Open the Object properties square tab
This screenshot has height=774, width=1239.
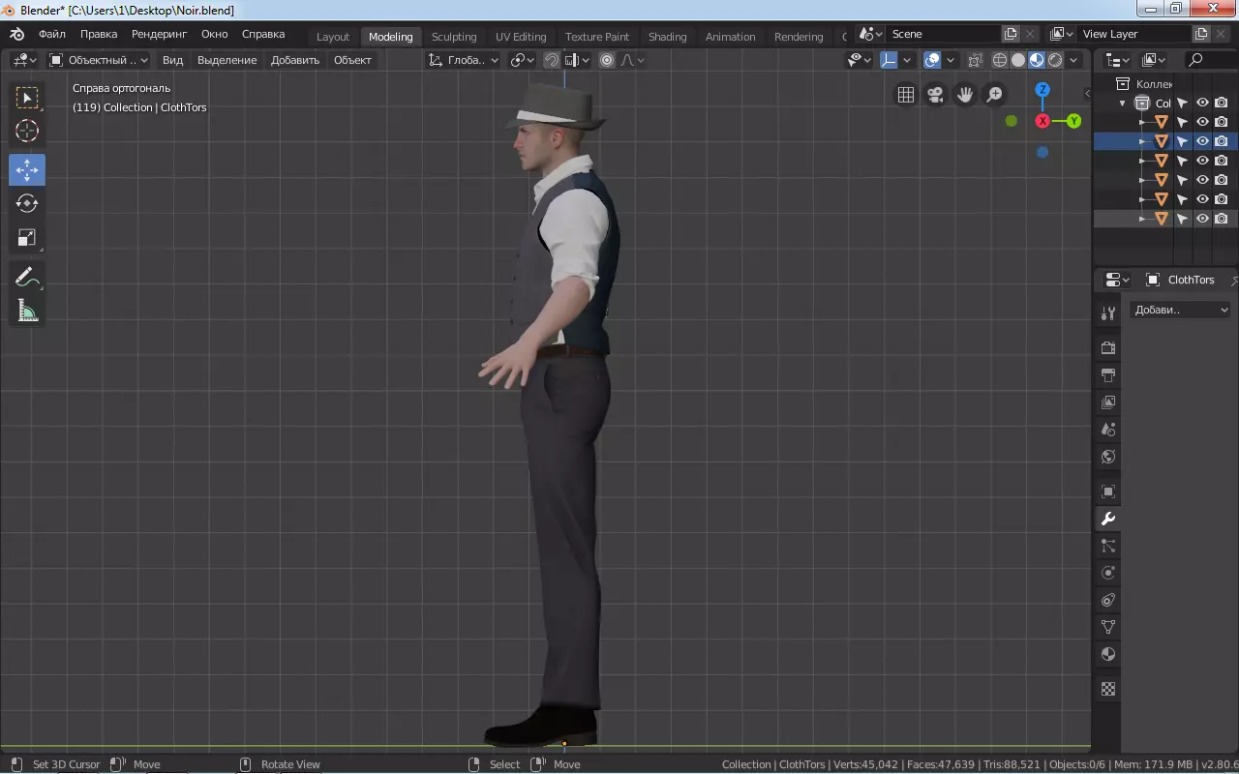pyautogui.click(x=1108, y=491)
